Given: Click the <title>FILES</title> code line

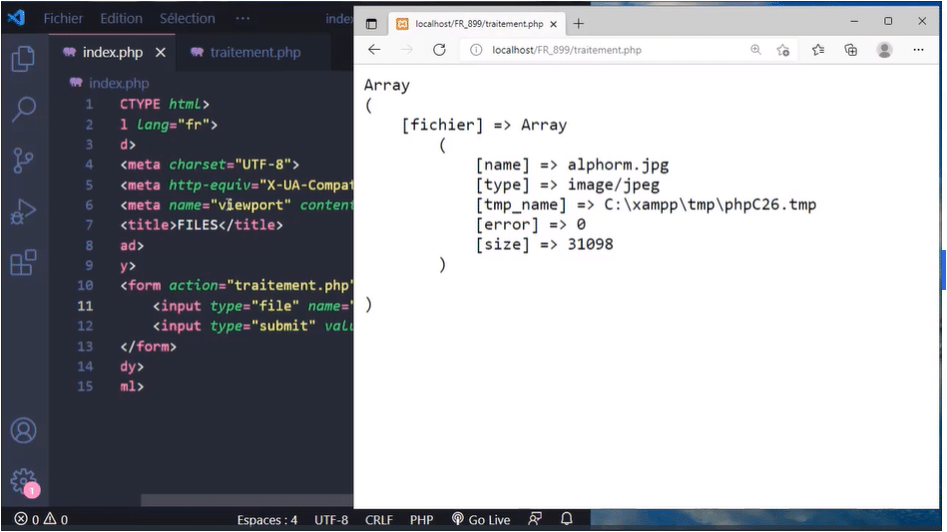Looking at the screenshot, I should pyautogui.click(x=202, y=225).
